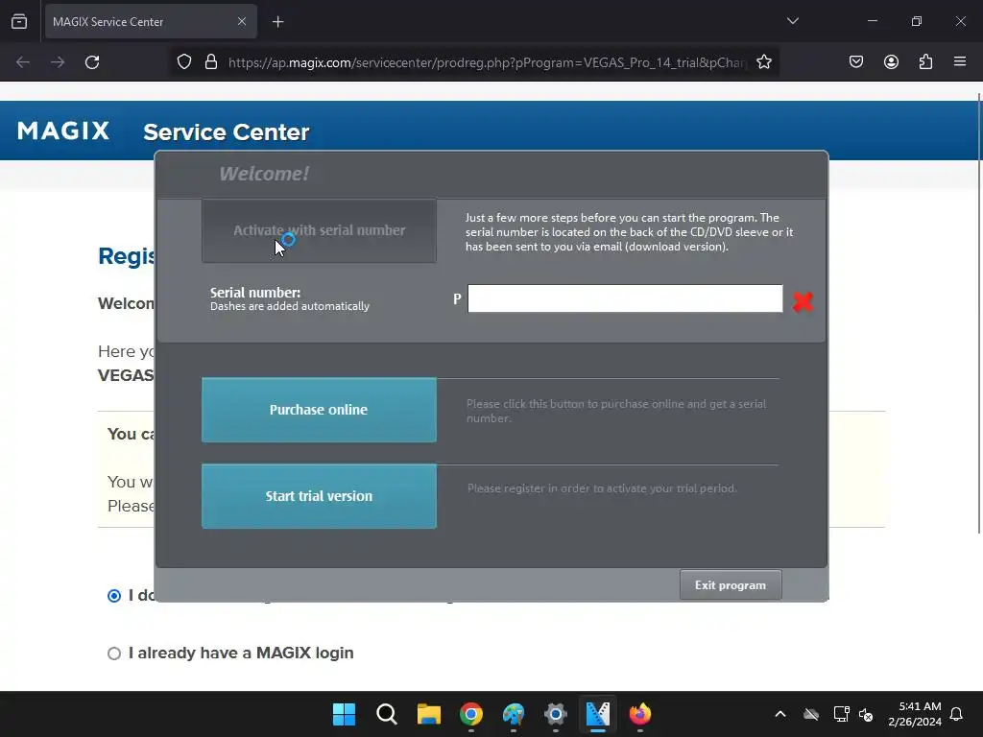Open the browser extensions icon

click(925, 62)
